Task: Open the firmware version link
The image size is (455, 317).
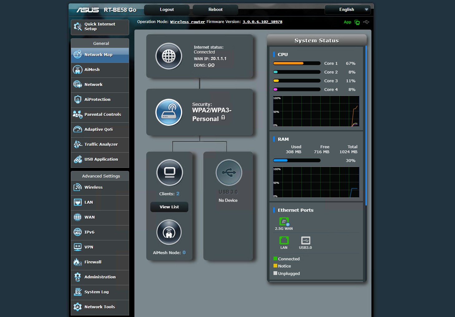Action: coord(262,22)
